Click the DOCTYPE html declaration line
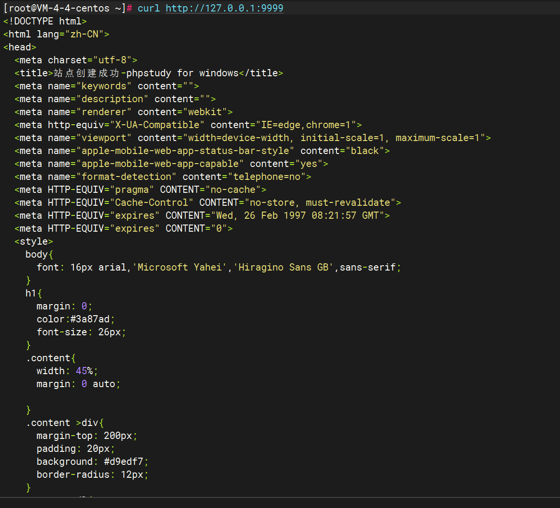The height and width of the screenshot is (508, 560). tap(45, 21)
